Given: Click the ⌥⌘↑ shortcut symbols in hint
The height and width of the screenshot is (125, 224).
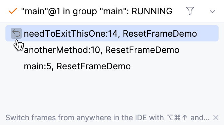Looking at the screenshot, I should pyautogui.click(x=177, y=118).
